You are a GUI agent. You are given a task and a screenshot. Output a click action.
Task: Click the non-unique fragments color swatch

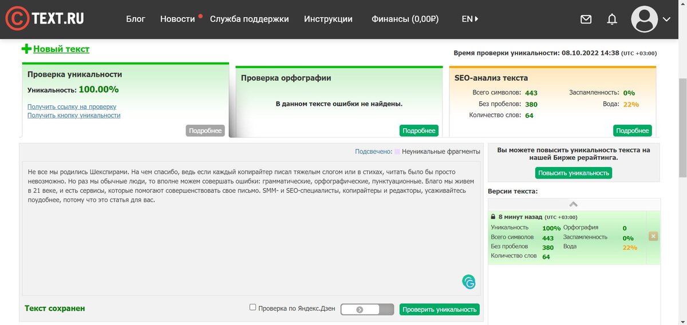point(397,152)
